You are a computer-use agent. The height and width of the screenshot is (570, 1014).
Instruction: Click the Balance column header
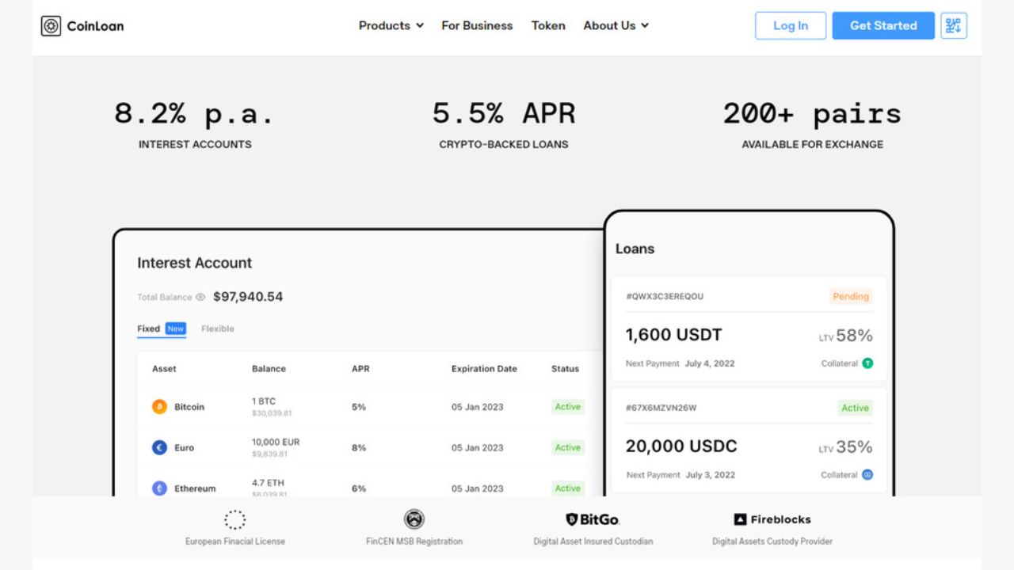pyautogui.click(x=269, y=369)
